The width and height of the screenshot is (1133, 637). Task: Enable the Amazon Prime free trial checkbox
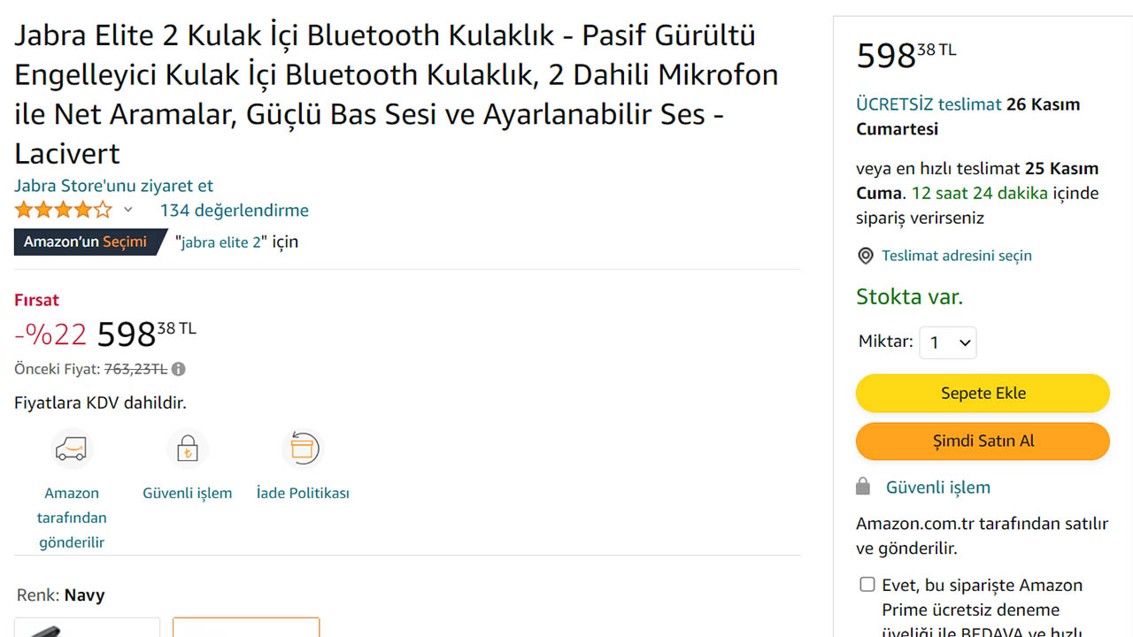[867, 585]
